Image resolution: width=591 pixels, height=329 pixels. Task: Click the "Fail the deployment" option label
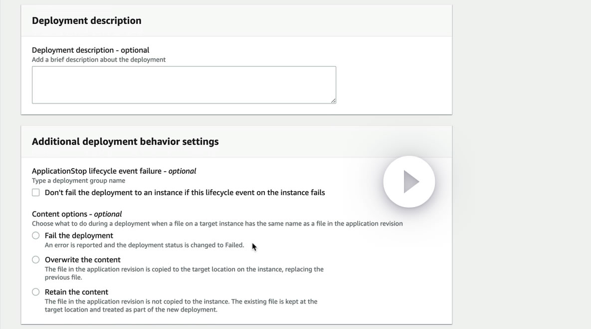pos(79,235)
